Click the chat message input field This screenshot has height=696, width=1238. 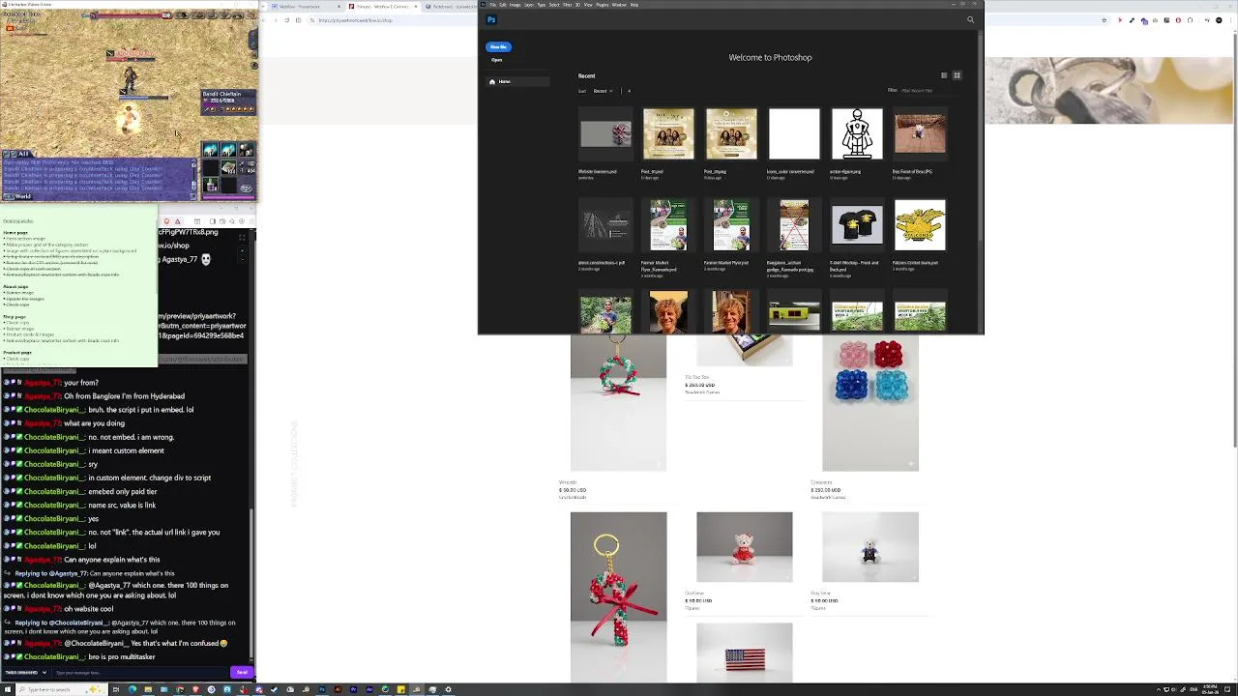click(x=140, y=672)
